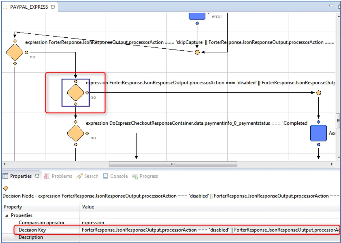Click the 'expression' value for Comparison operator

[x=93, y=223]
